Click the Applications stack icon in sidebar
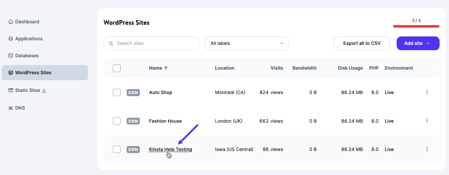 [11, 39]
